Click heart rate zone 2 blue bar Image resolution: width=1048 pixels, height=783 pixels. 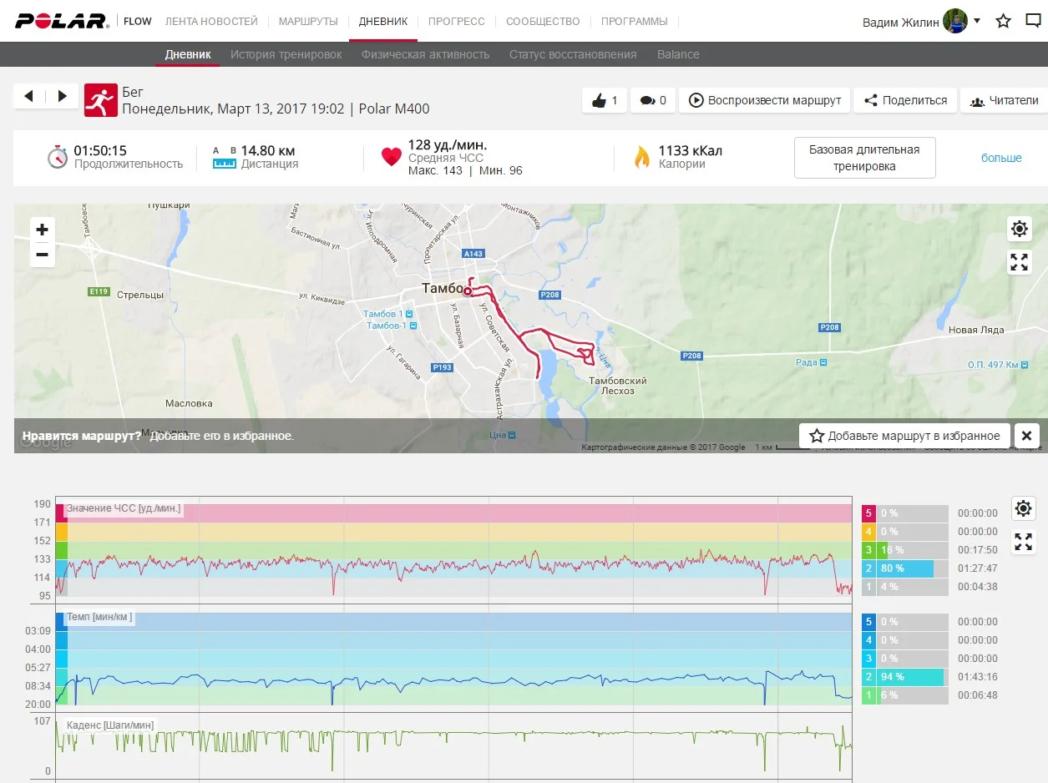[x=905, y=568]
